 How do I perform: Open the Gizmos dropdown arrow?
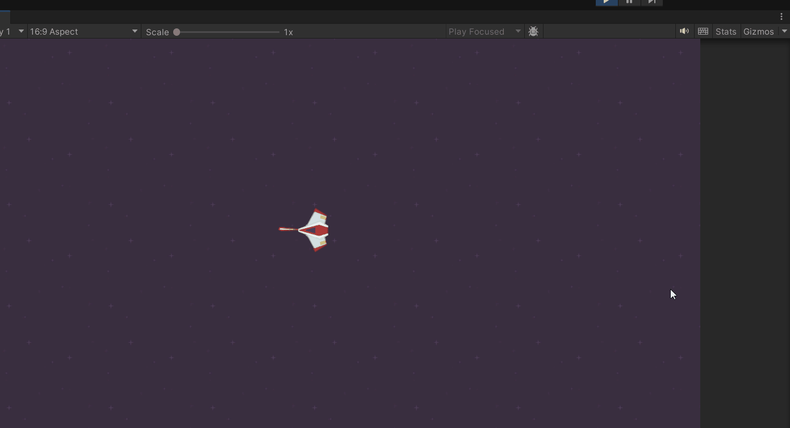pos(784,31)
